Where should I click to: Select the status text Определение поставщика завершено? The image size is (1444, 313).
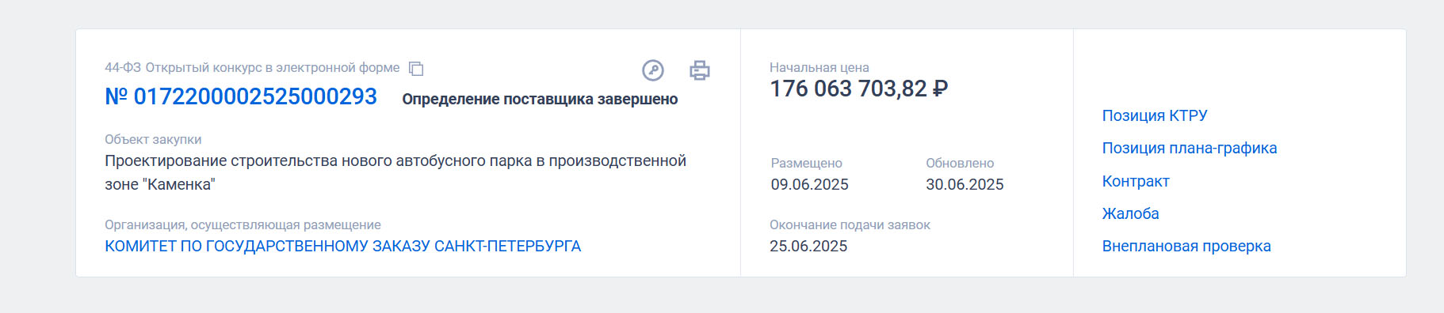click(x=540, y=99)
